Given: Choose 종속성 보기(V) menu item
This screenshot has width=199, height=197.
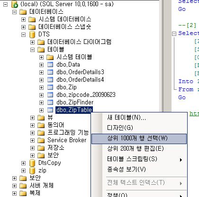Looking at the screenshot, I should coord(139,170).
